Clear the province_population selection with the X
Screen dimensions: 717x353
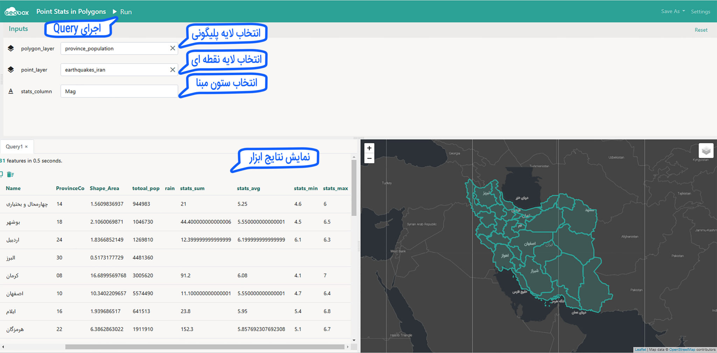[172, 48]
